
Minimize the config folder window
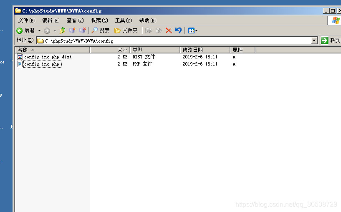tap(326, 11)
